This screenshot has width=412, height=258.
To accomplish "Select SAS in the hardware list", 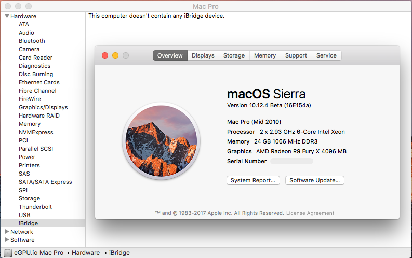I will (24, 174).
